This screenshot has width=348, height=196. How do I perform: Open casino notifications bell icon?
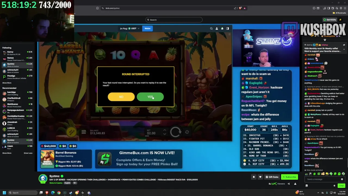tap(222, 28)
